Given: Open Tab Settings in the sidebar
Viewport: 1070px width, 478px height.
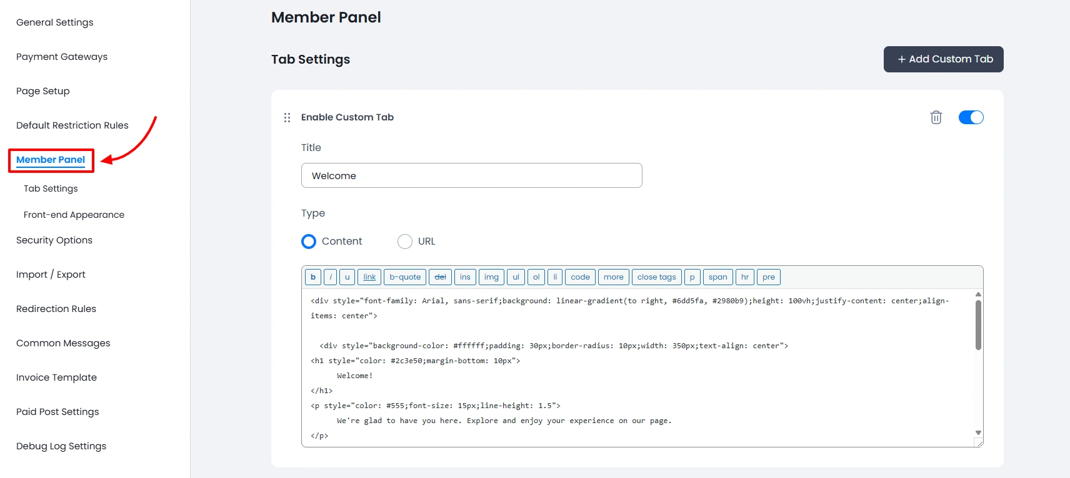Looking at the screenshot, I should [50, 188].
